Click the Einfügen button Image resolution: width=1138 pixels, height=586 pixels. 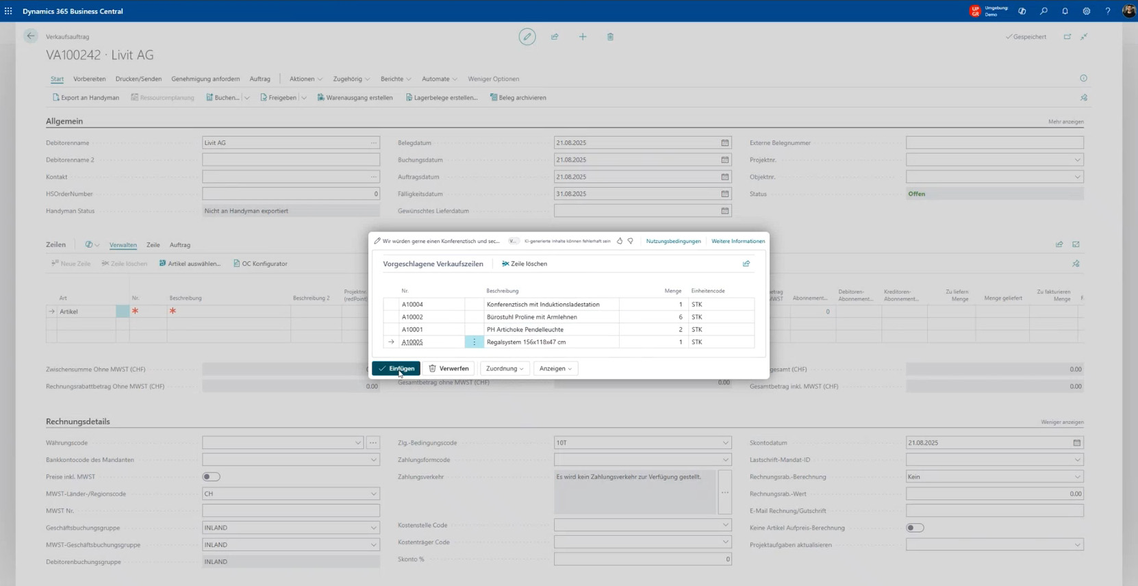[396, 368]
